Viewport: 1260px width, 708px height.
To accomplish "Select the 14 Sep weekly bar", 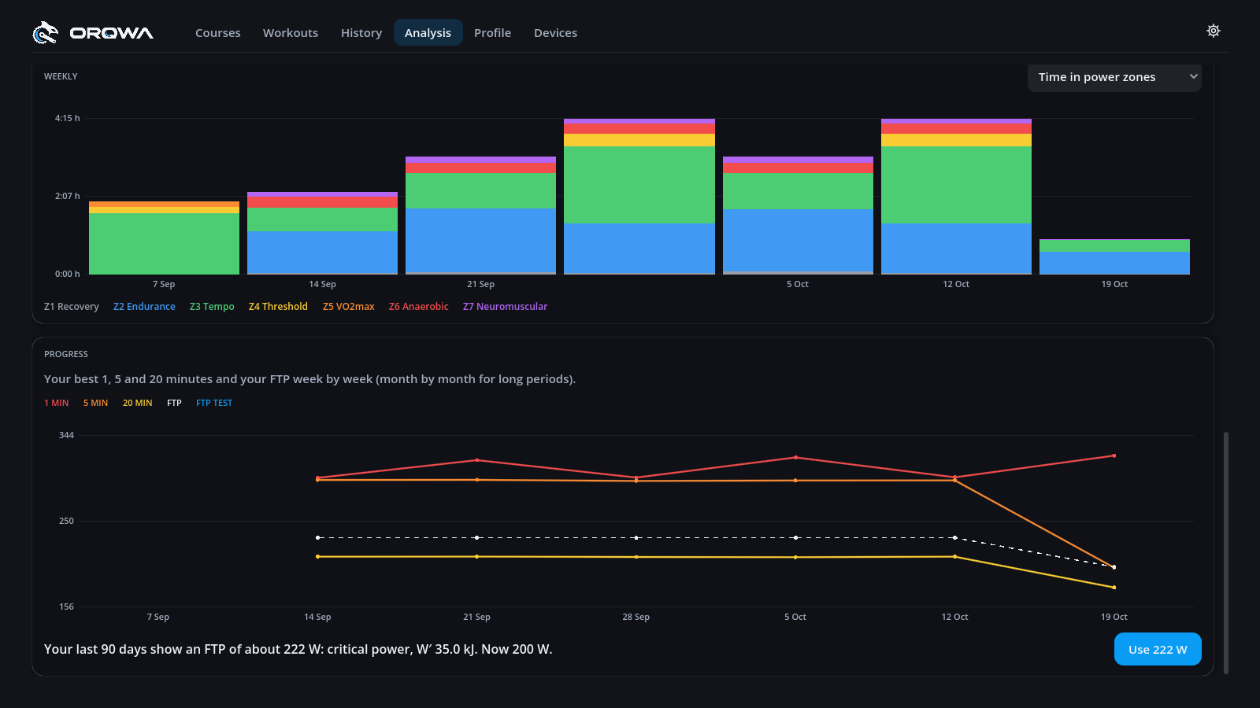I will pyautogui.click(x=322, y=233).
